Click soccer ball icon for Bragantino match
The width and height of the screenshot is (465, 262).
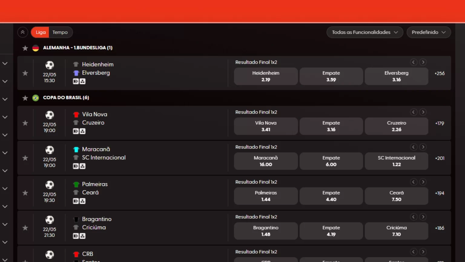[x=50, y=220]
